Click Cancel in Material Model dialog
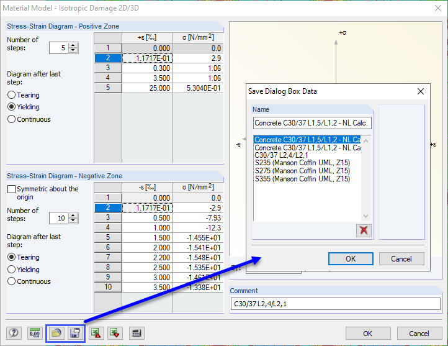Viewport: 448px width, 346px height. (x=419, y=334)
